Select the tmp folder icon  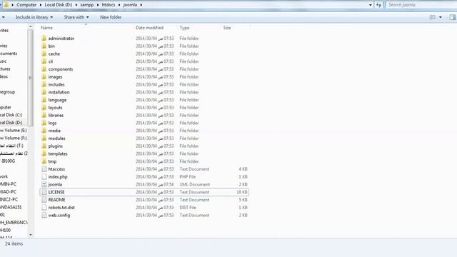(x=44, y=161)
